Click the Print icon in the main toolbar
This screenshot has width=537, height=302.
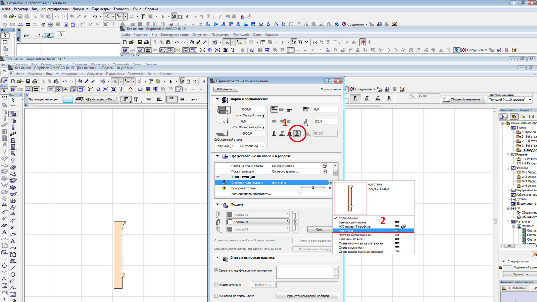pyautogui.click(x=35, y=81)
